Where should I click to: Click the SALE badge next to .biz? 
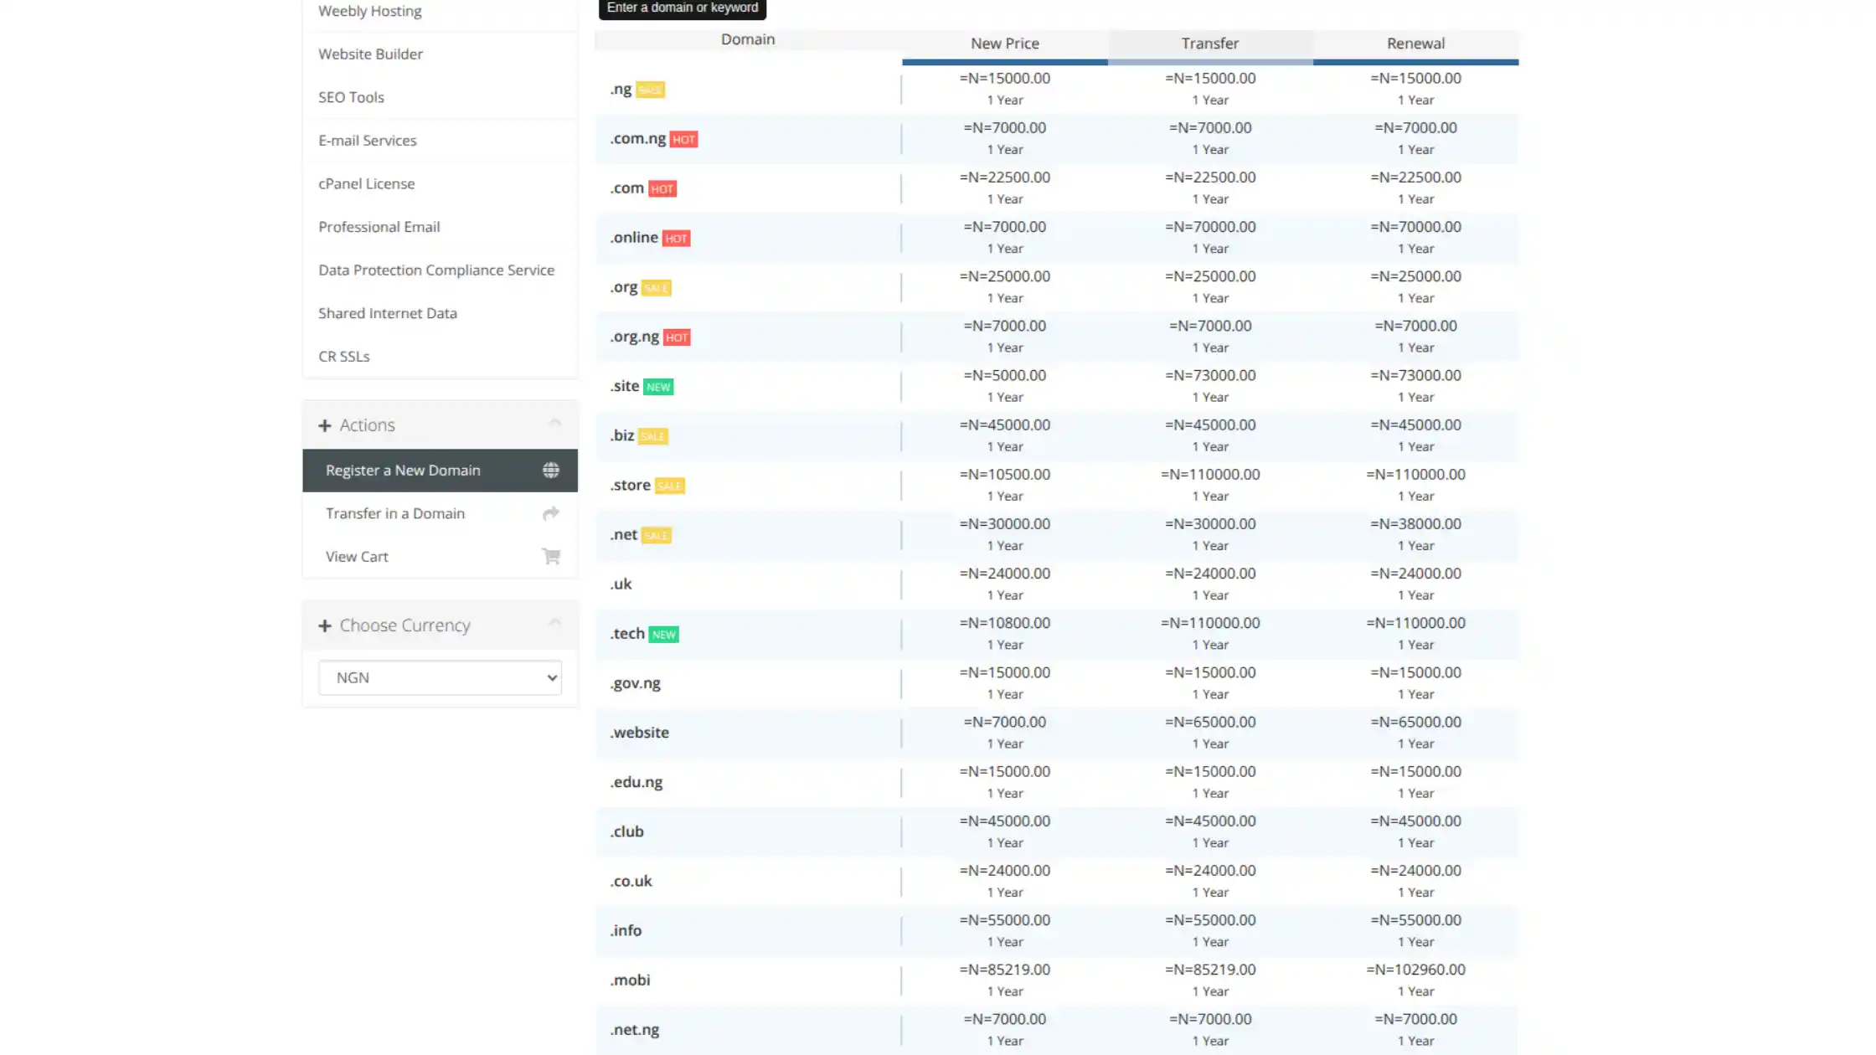tap(652, 436)
